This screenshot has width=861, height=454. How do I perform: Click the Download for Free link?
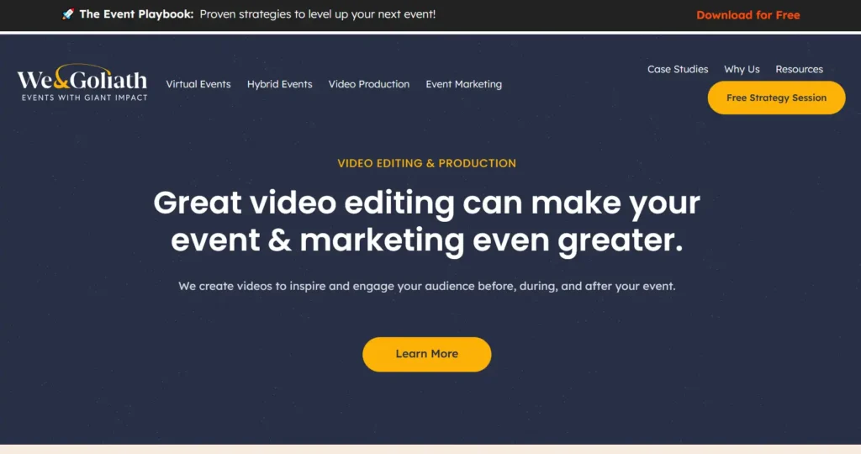coord(747,15)
